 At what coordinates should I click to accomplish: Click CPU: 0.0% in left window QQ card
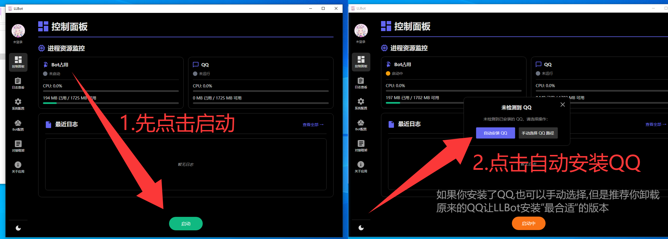tap(202, 86)
